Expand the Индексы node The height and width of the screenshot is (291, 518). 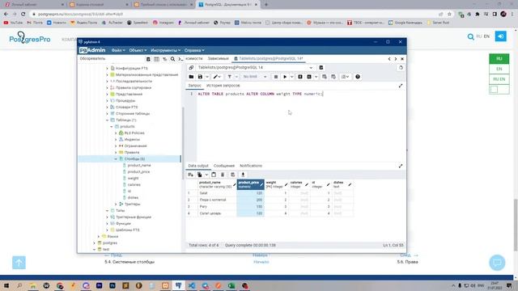[x=116, y=140]
